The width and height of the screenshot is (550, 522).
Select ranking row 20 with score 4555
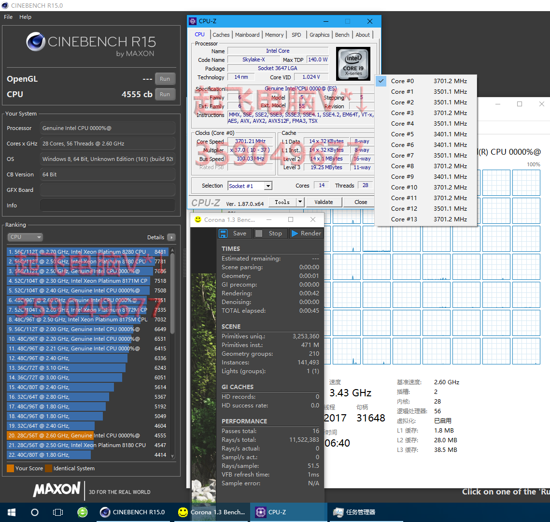click(x=87, y=435)
